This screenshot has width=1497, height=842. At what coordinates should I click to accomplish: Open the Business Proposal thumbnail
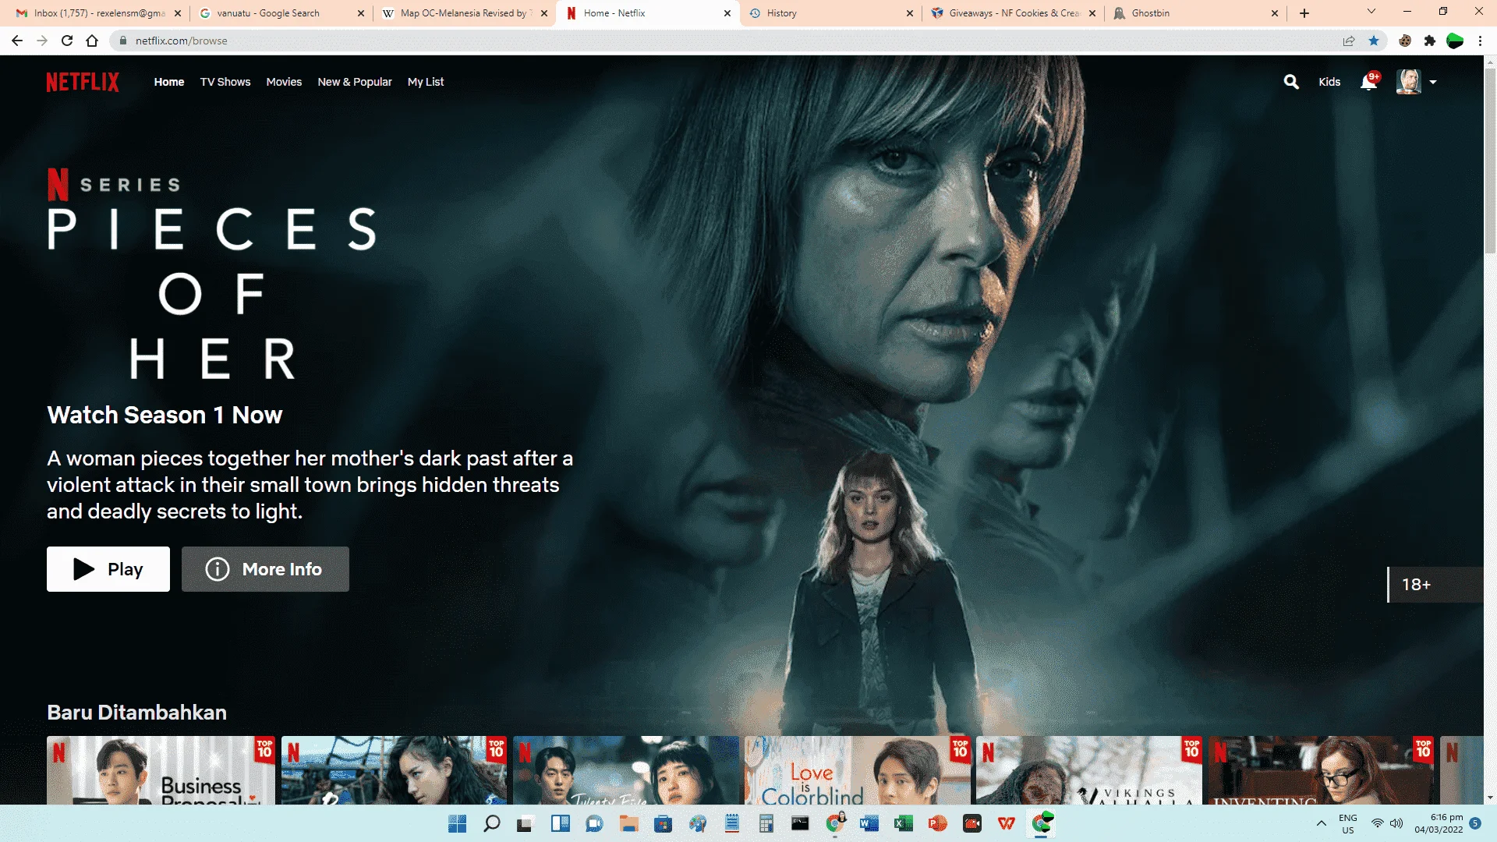161,770
